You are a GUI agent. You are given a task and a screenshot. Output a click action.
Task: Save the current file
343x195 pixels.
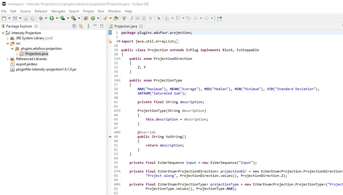pos(26,18)
